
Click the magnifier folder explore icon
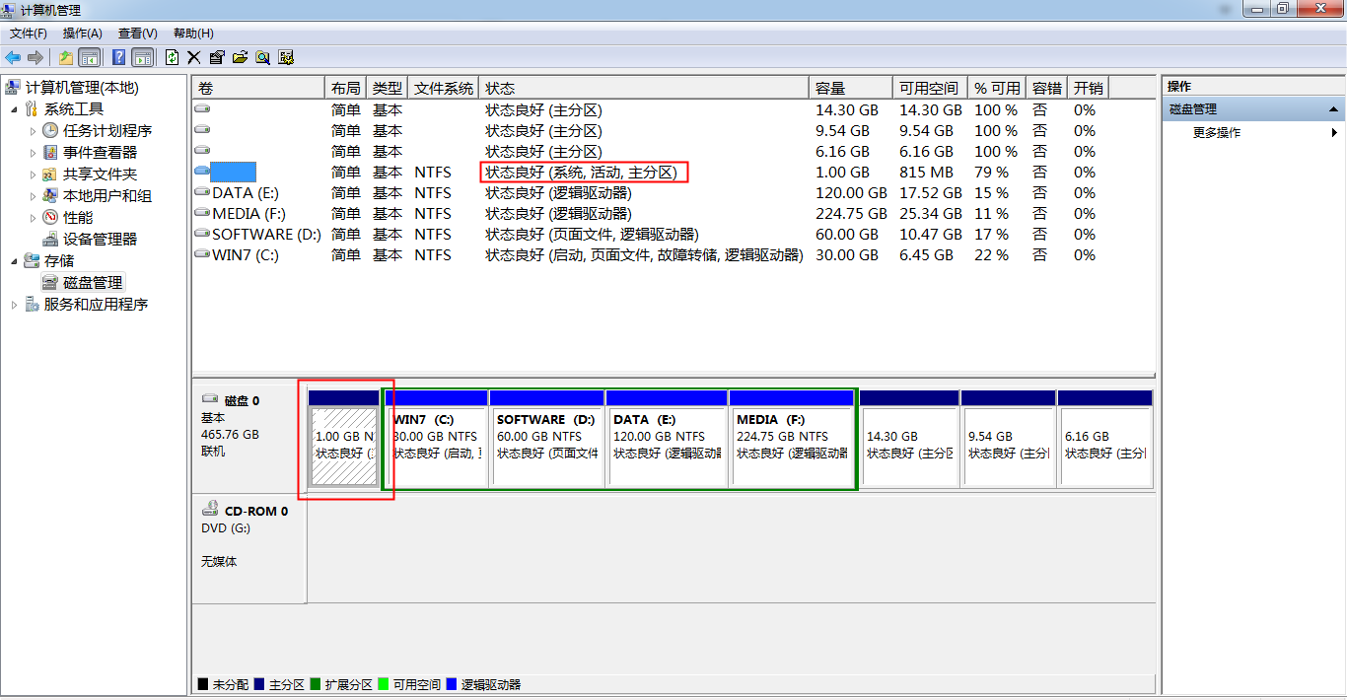(x=262, y=57)
